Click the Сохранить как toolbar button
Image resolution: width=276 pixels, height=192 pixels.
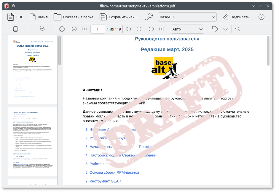(x=118, y=17)
